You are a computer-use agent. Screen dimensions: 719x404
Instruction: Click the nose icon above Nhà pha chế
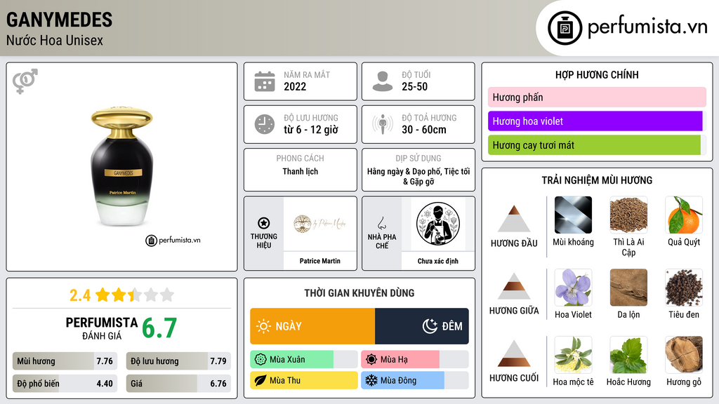click(381, 223)
